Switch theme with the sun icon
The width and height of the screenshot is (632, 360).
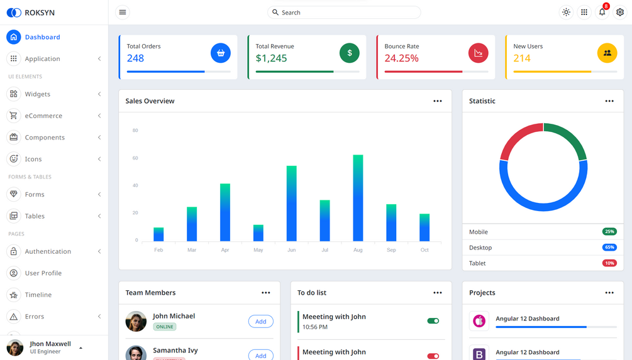pyautogui.click(x=567, y=13)
